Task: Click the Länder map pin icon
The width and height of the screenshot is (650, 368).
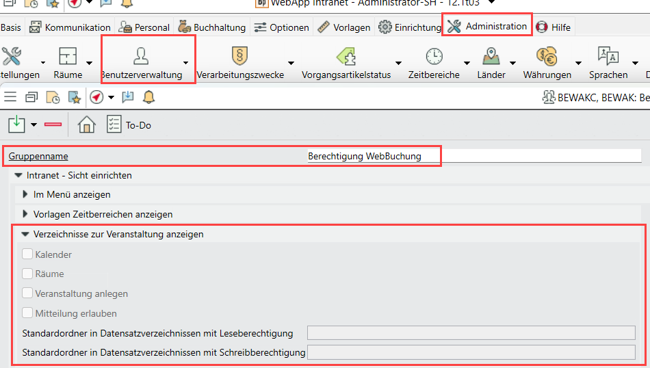Action: coord(491,56)
